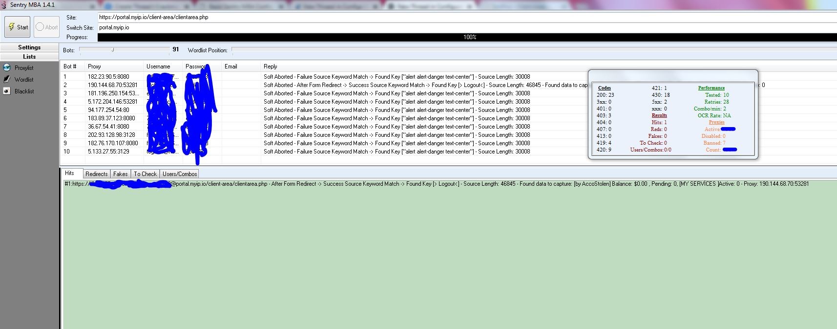Screen dimensions: 837x329
Task: Select proxy cell 183.89.37.123:8080
Action: (112, 118)
